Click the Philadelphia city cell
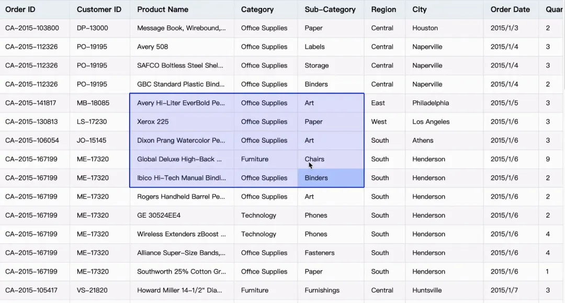This screenshot has height=303, width=565. click(431, 103)
